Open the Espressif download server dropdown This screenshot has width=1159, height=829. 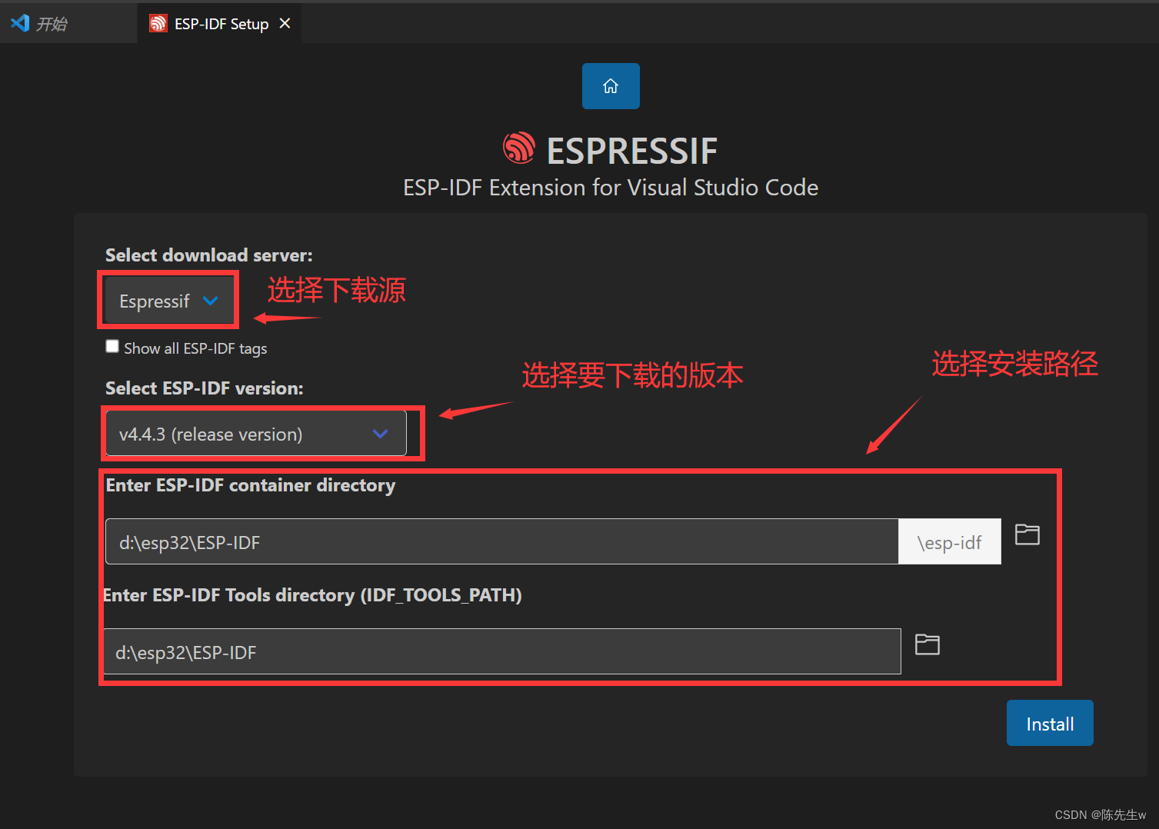[x=168, y=301]
